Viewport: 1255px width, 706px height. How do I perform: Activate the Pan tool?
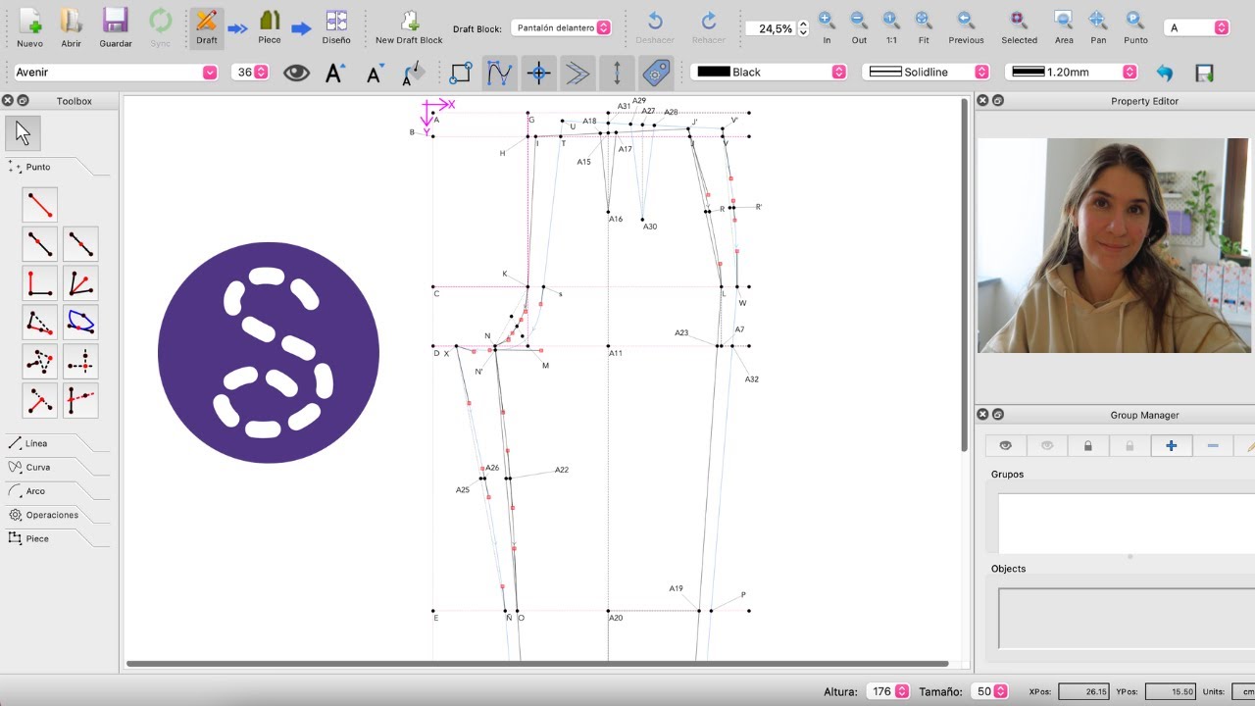(1098, 27)
